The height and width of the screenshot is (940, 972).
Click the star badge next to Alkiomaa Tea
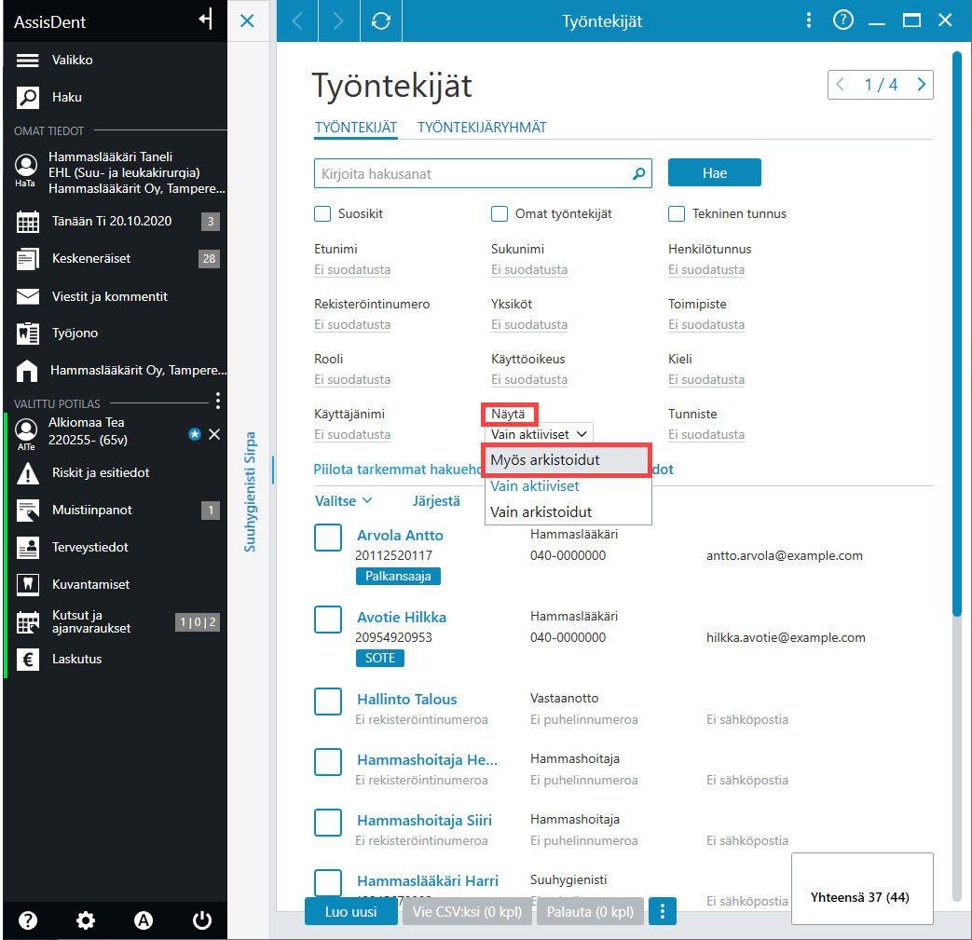[195, 434]
